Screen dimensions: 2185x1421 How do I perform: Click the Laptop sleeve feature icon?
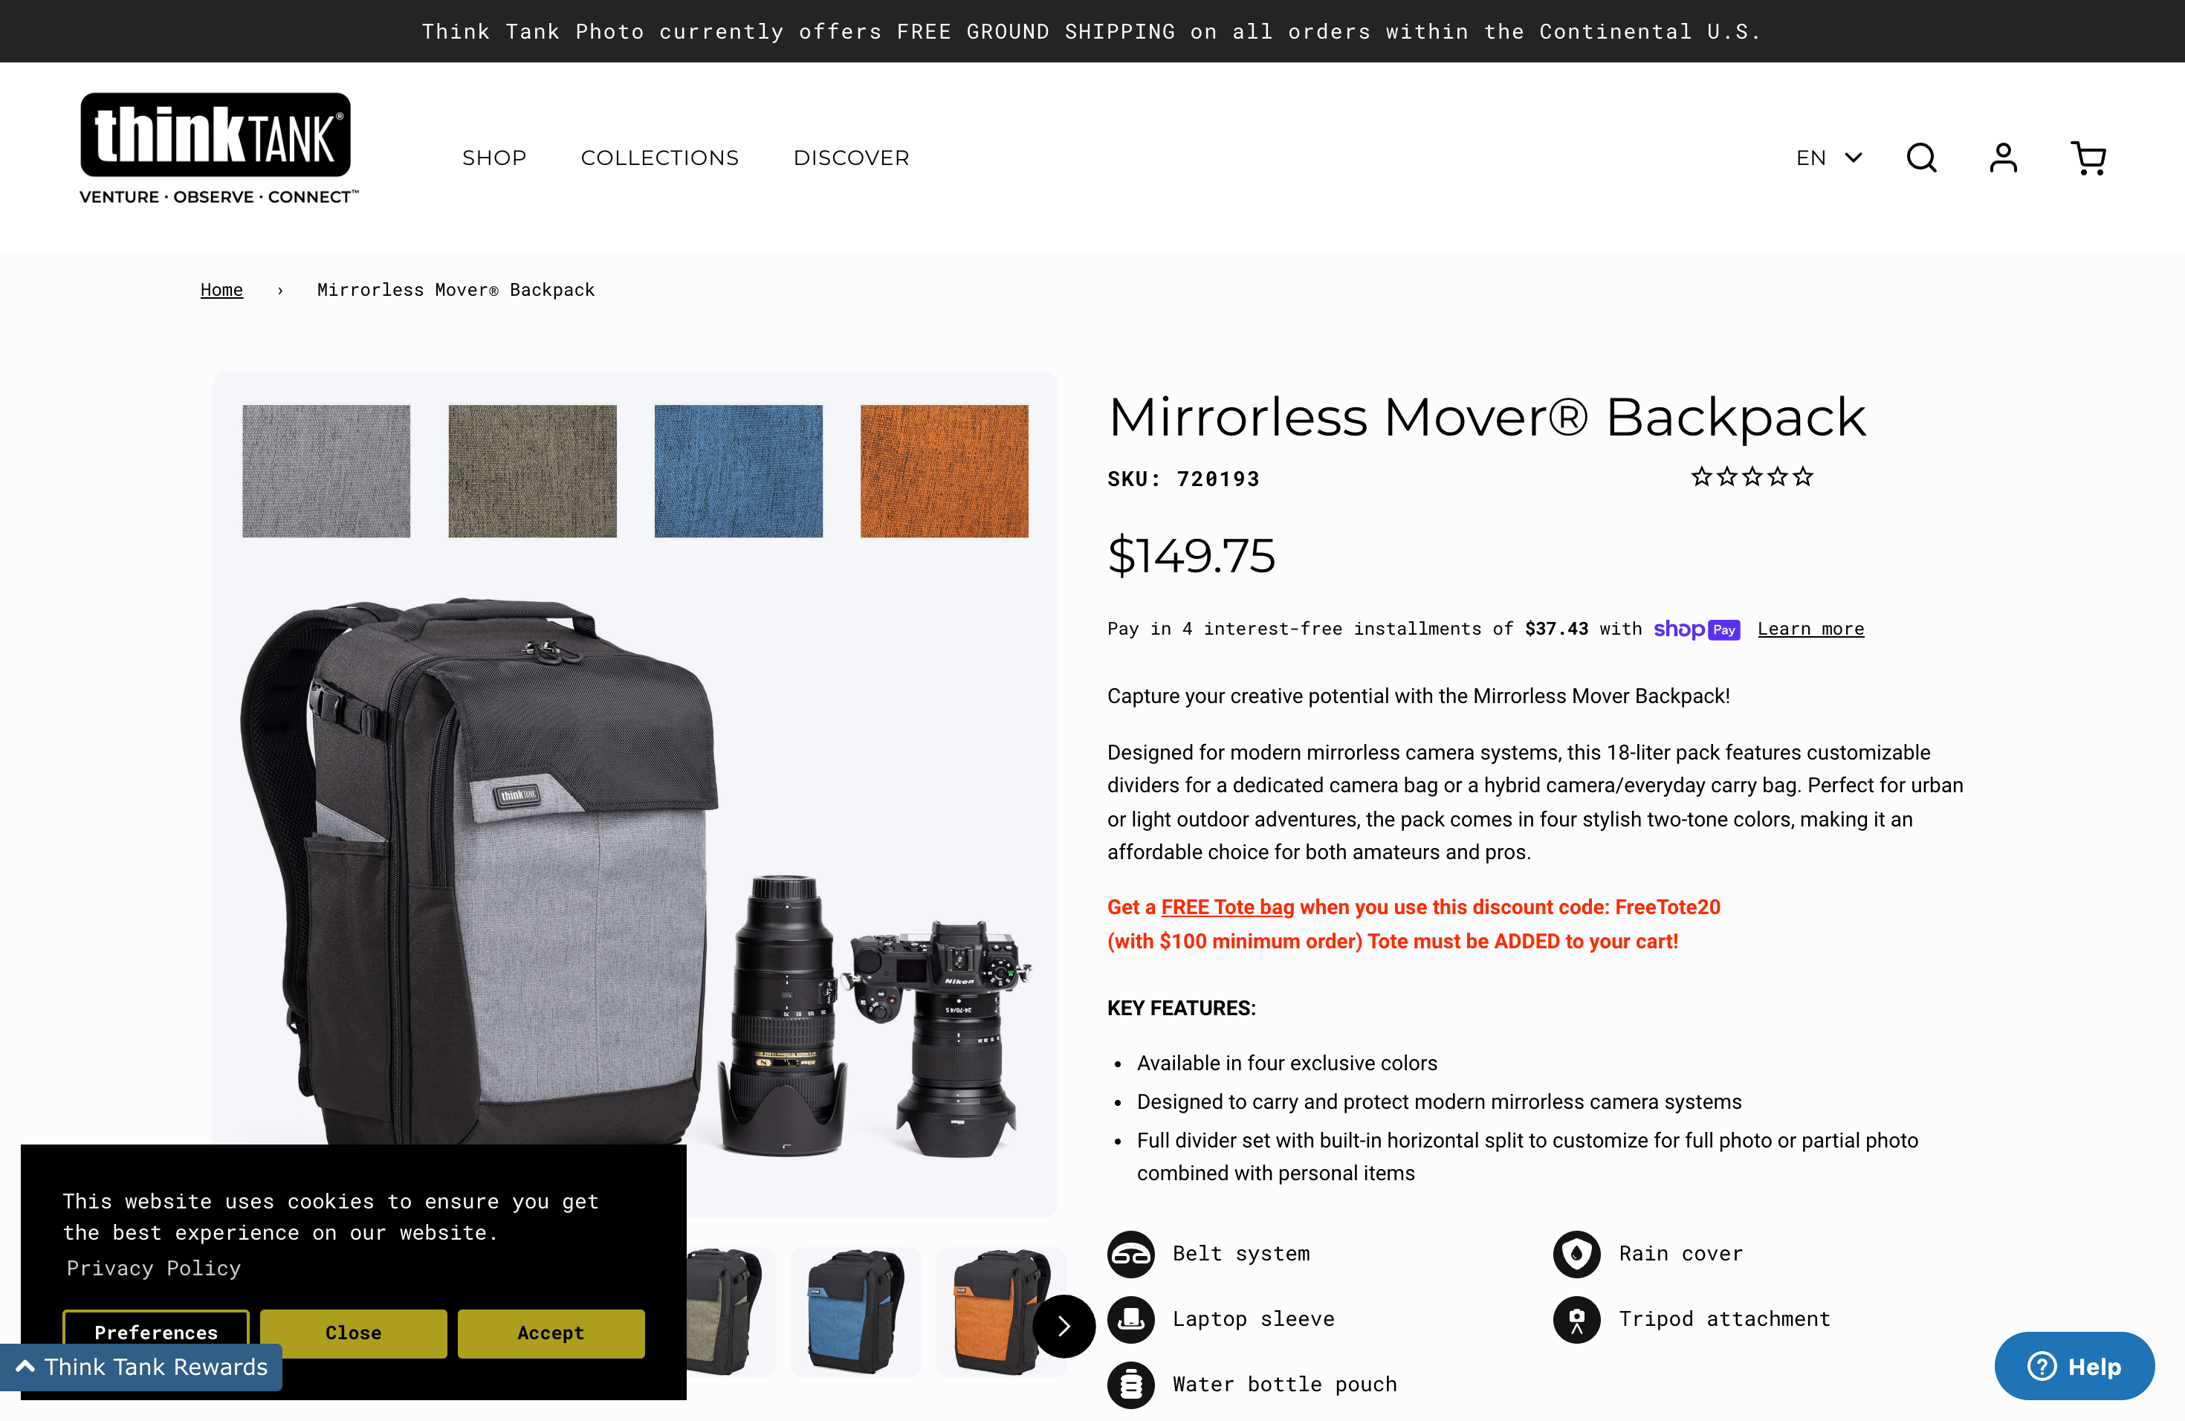[1131, 1319]
